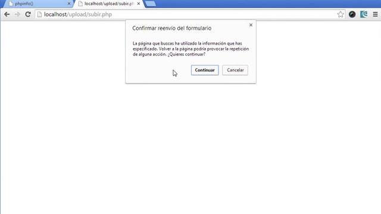Image resolution: width=381 pixels, height=214 pixels.
Task: Click the browser forward arrow
Action: point(17,14)
